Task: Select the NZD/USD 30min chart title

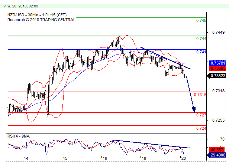Action: pyautogui.click(x=37, y=15)
